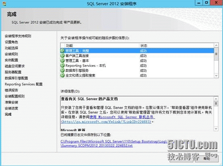The height and width of the screenshot is (166, 223).
Task: Click feature list scrollbar down arrow
Action: point(216,76)
